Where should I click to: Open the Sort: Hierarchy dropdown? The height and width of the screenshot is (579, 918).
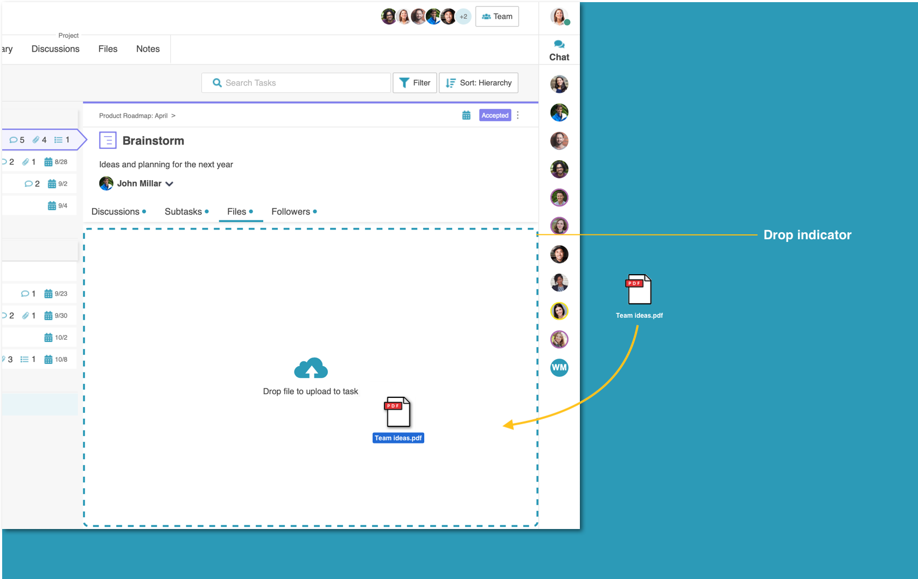(479, 83)
